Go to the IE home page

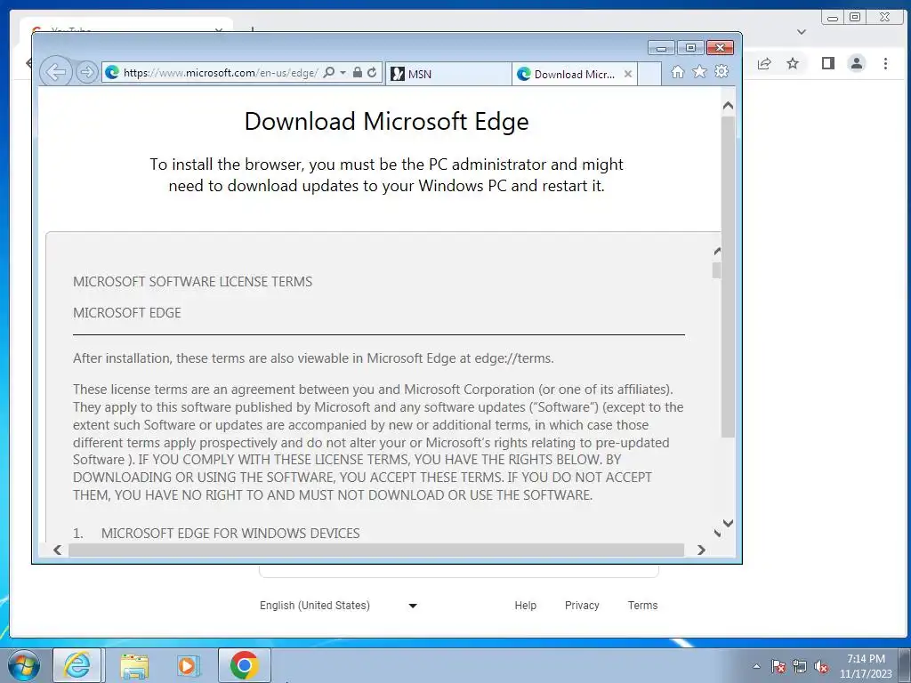click(677, 71)
